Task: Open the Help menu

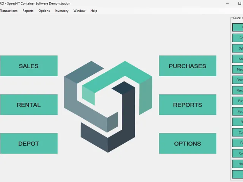Action: click(x=94, y=11)
